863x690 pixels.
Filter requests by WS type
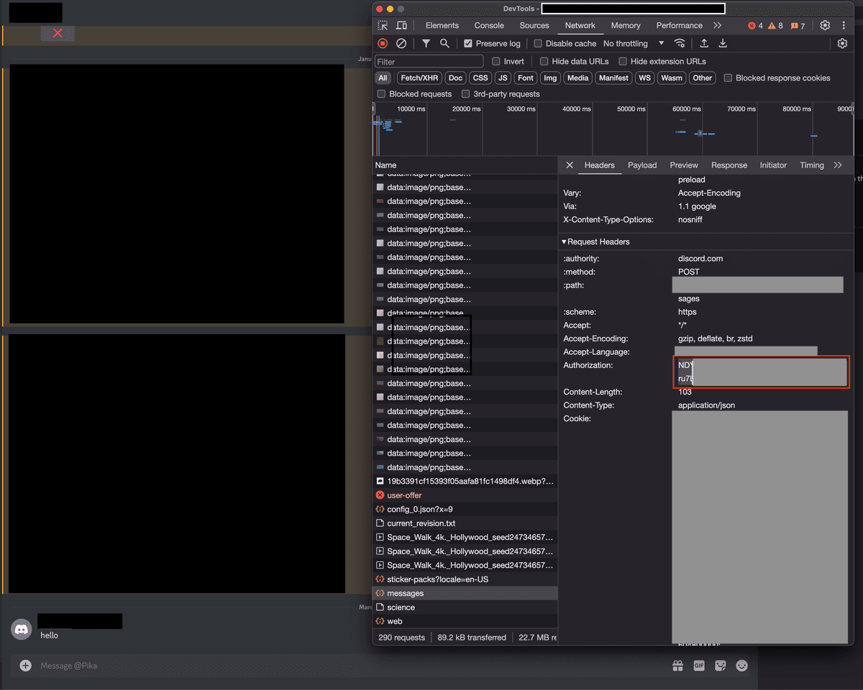click(645, 78)
